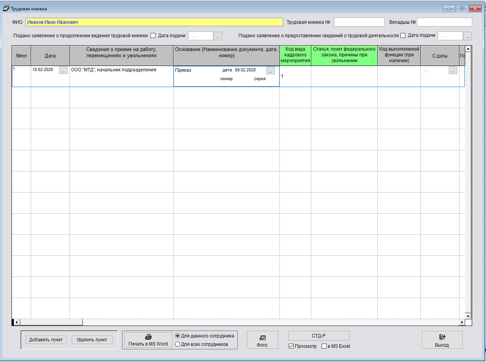Select Для данного сотрудника radio option
Viewport: 486px width, 362px height.
177,336
